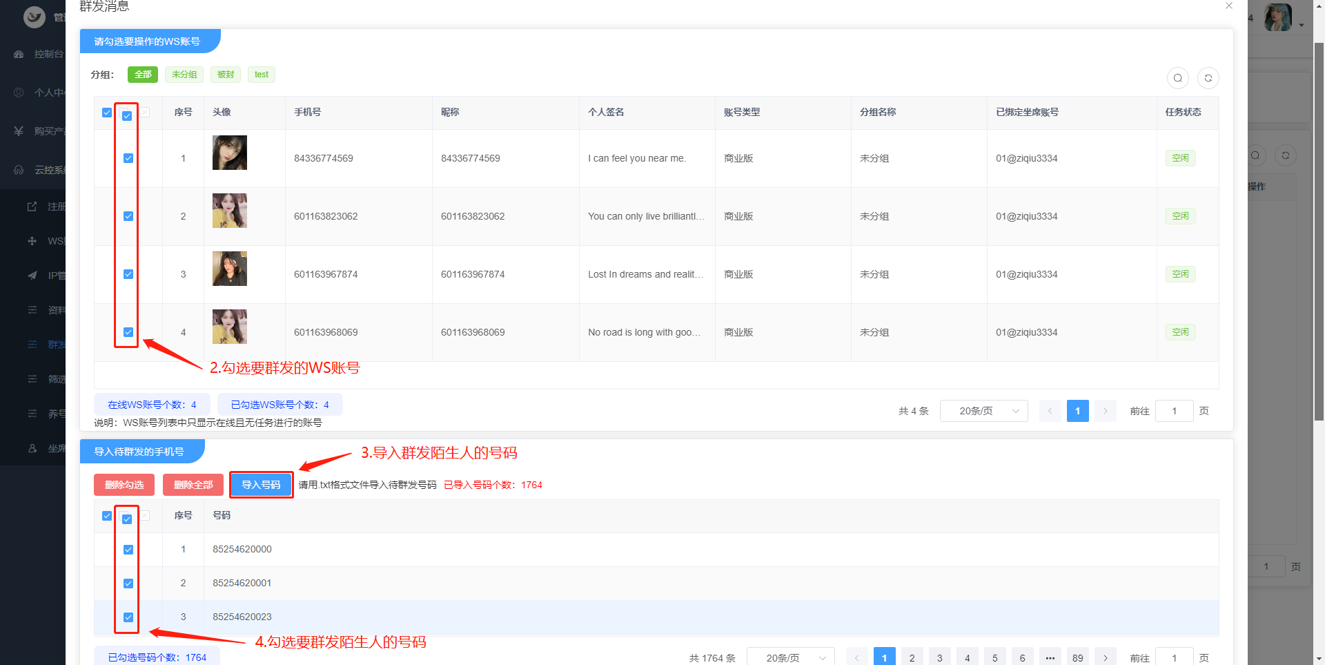Go to page 3 of number list
The width and height of the screenshot is (1325, 665).
point(940,657)
